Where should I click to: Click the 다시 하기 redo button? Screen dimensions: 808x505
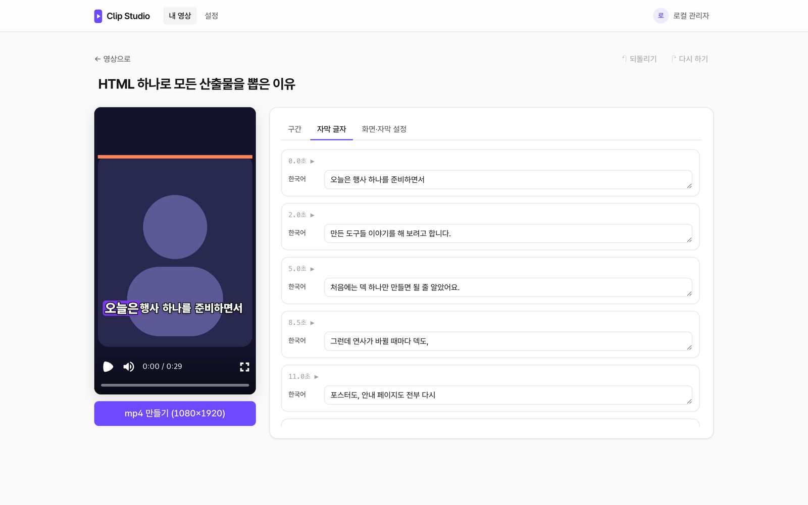pos(689,59)
